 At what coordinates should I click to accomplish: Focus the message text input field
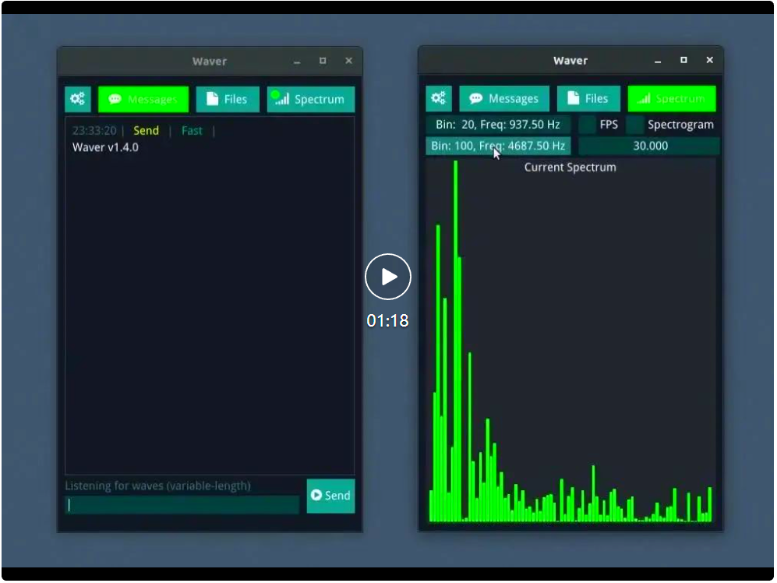point(182,505)
